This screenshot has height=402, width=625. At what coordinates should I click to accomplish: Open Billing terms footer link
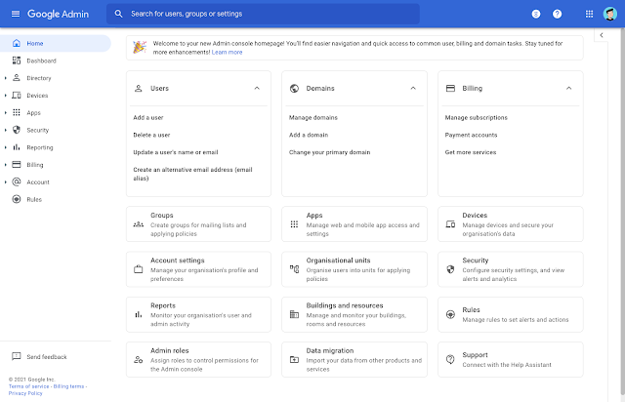pos(69,386)
